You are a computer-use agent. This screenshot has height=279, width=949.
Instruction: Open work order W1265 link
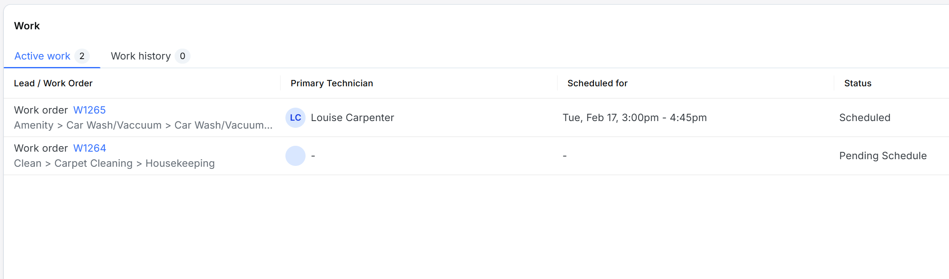(89, 110)
